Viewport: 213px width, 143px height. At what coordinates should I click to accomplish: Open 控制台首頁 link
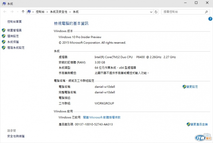point(14,22)
